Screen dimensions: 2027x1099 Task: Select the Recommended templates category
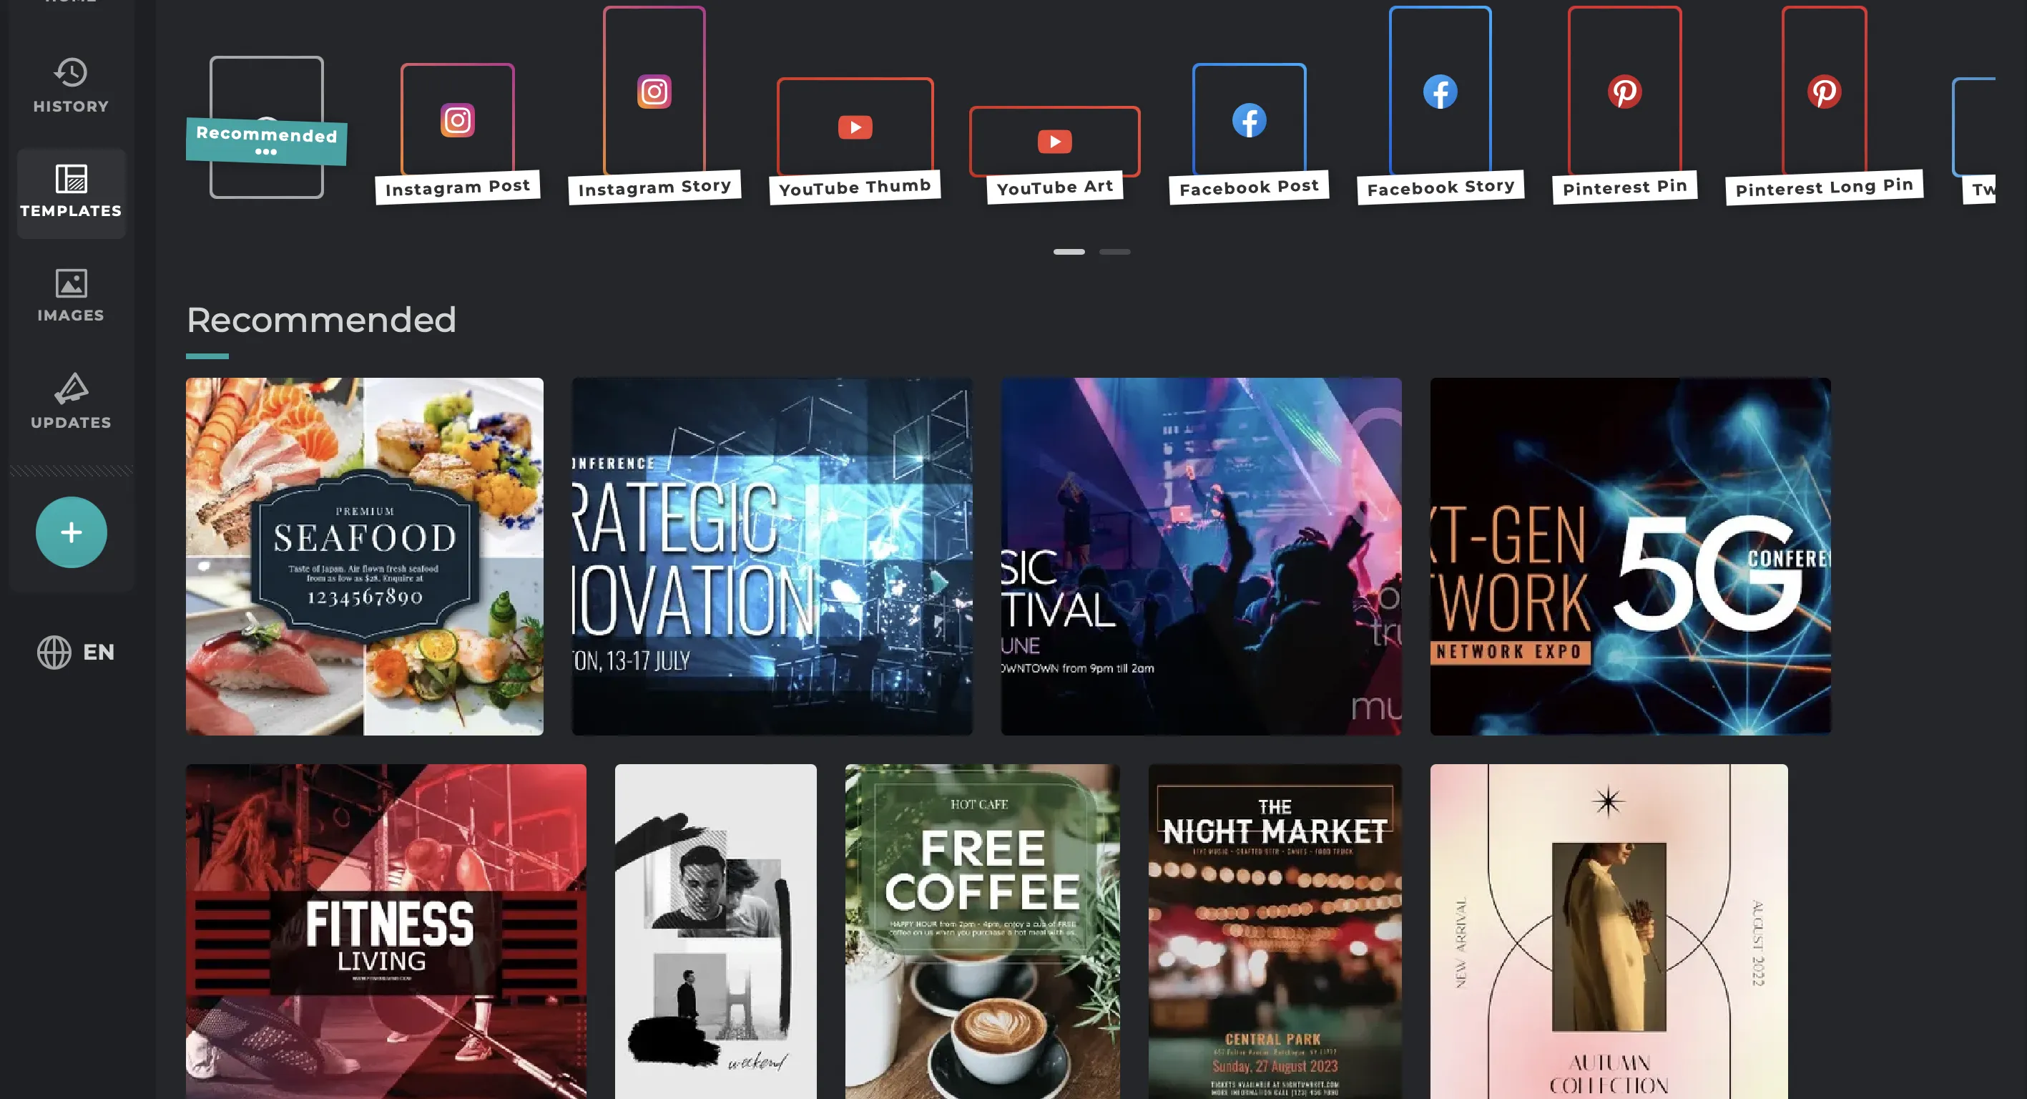pos(265,135)
